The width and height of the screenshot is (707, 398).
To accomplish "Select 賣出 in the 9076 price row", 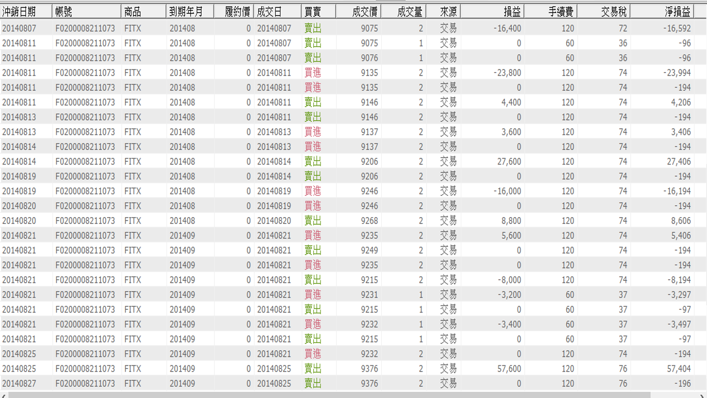I will pos(313,58).
